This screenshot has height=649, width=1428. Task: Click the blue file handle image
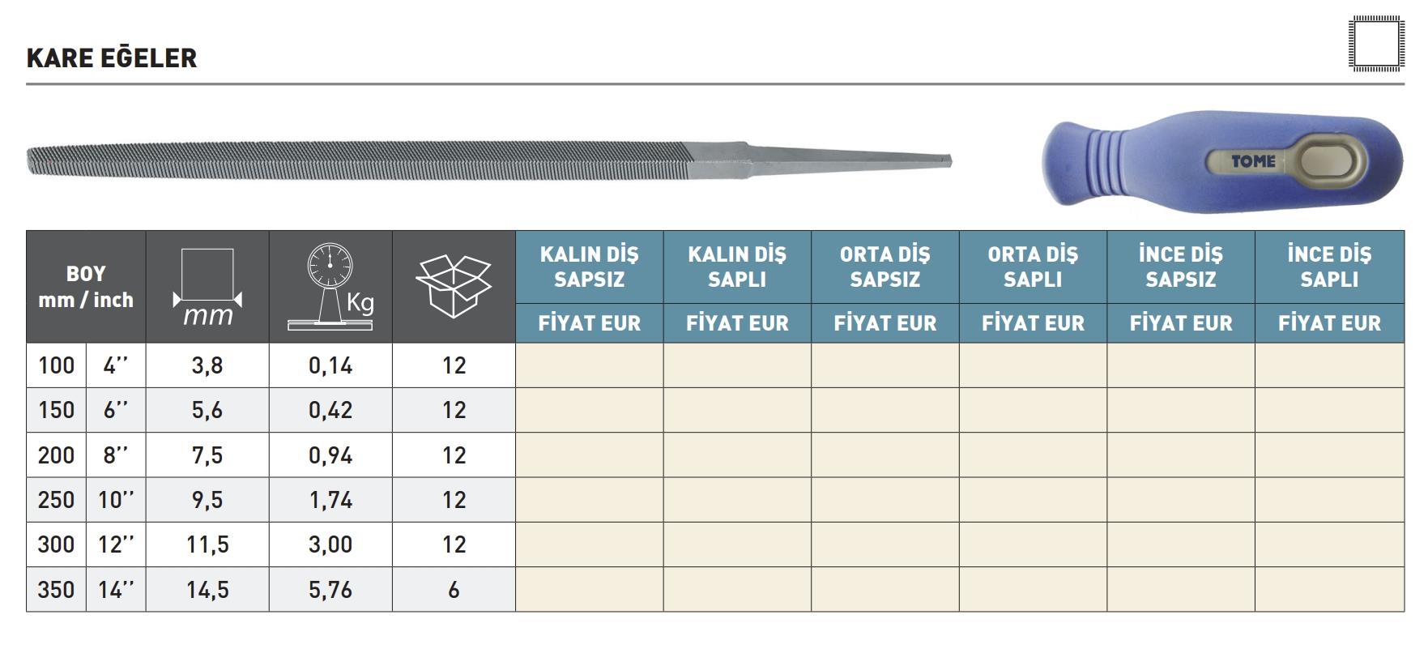[x=1221, y=161]
